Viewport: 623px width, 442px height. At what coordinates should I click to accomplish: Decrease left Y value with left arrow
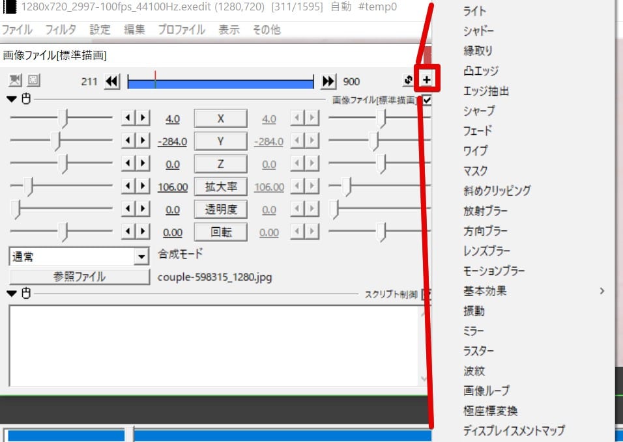[x=128, y=141]
